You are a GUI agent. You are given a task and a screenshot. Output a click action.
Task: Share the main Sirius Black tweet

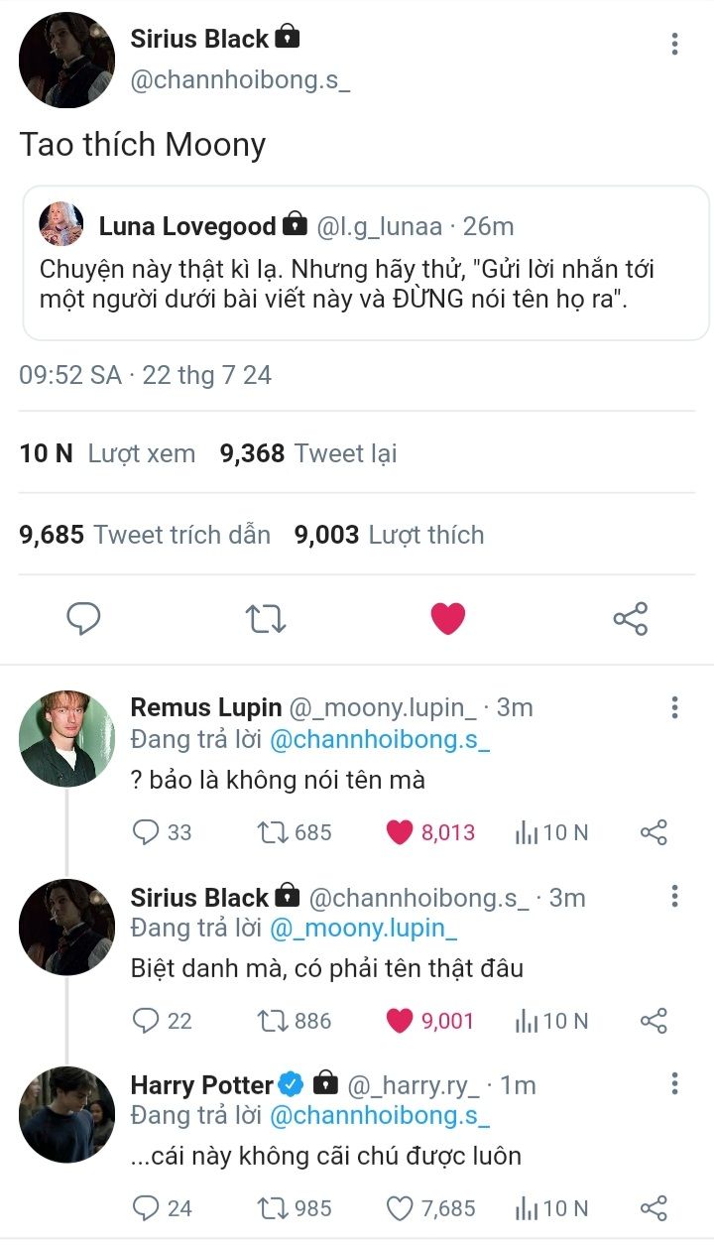(x=631, y=619)
